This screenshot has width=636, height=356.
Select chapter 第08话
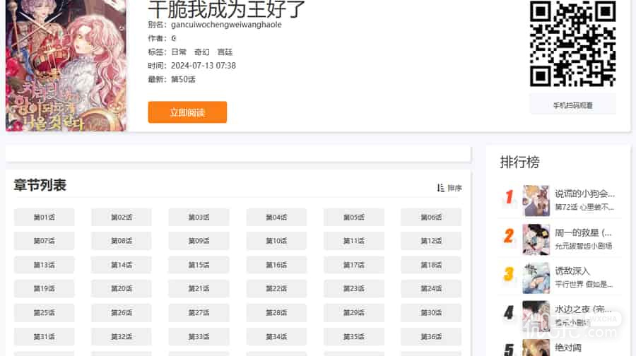[122, 241]
